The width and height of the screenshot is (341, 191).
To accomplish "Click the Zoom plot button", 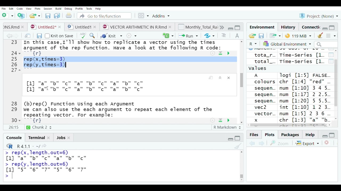I will 279,144.
